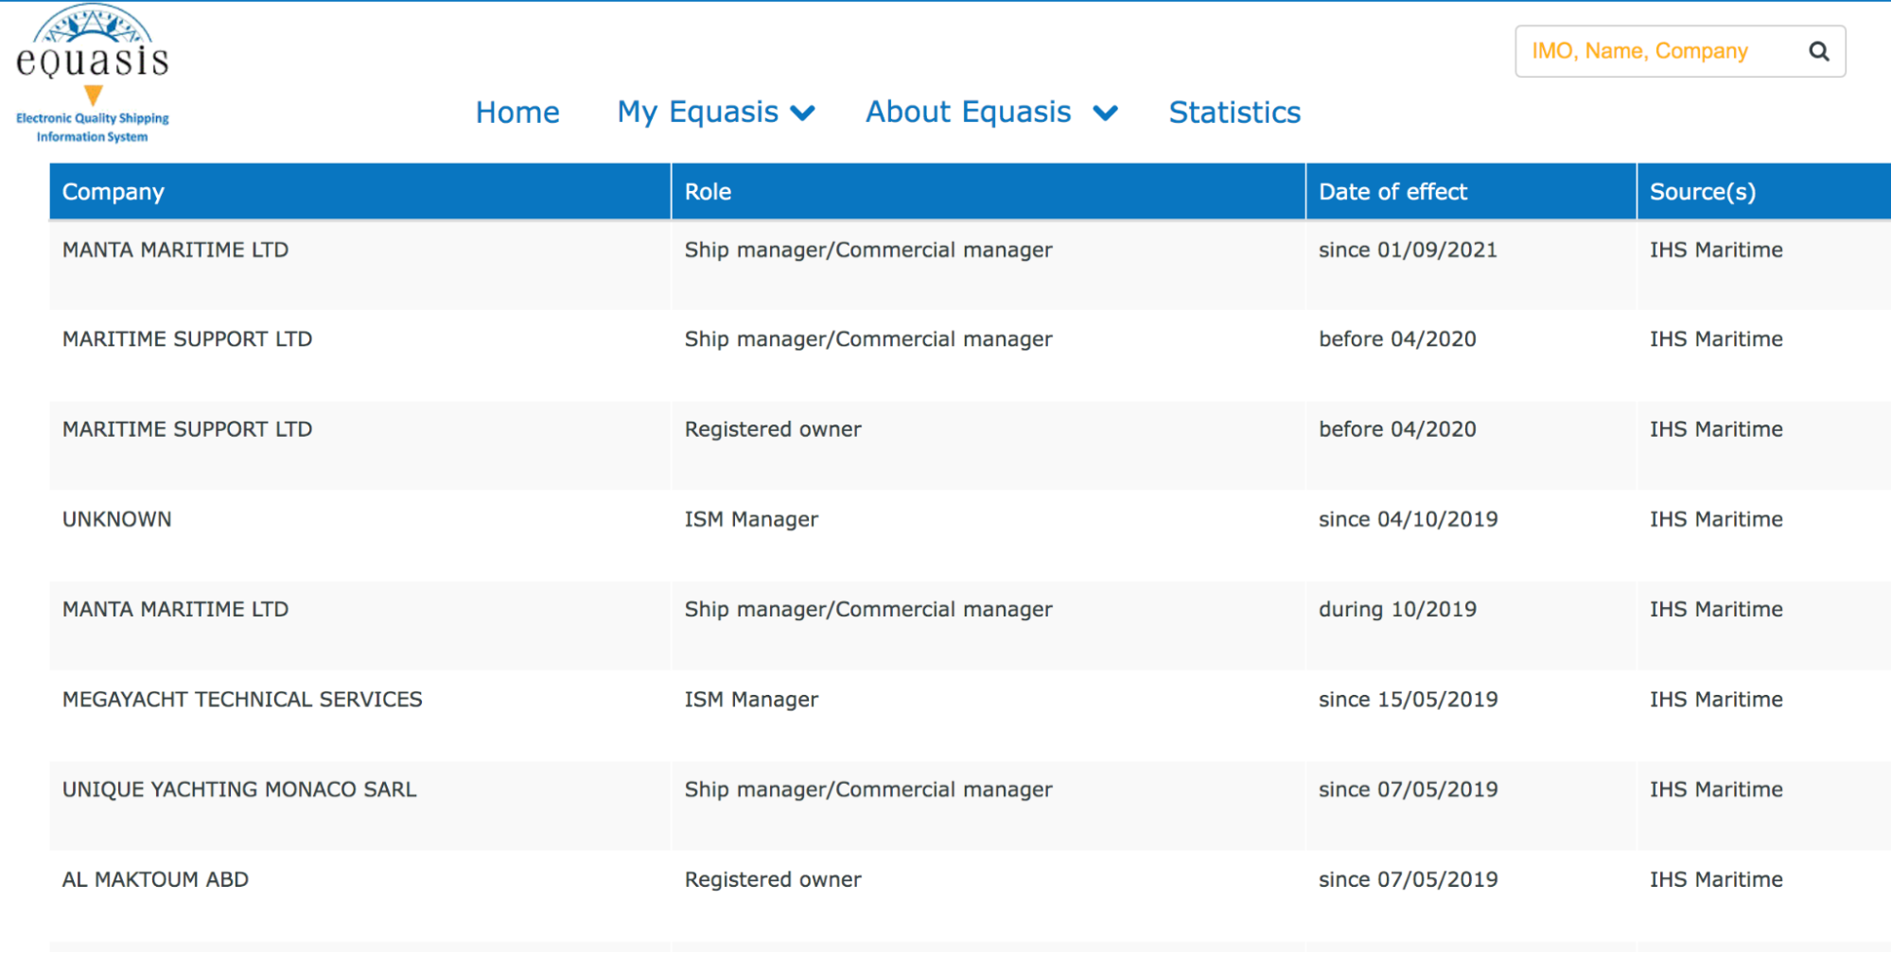Click 'before 04/2020' date in Registered owner row

[1397, 429]
